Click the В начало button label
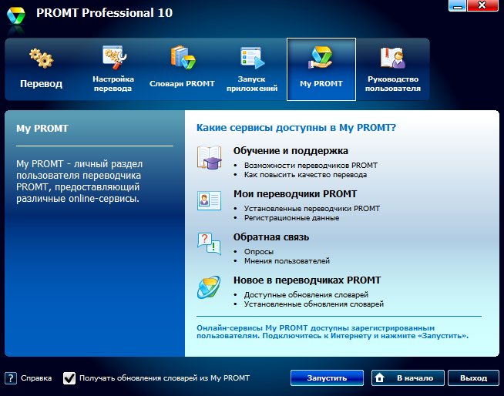Image resolution: width=504 pixels, height=396 pixels. pyautogui.click(x=415, y=378)
